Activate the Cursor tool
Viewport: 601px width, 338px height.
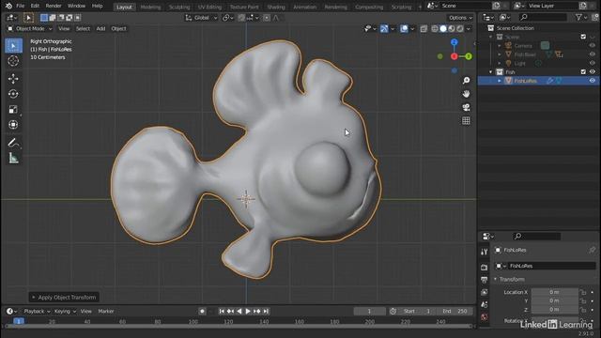tap(13, 60)
